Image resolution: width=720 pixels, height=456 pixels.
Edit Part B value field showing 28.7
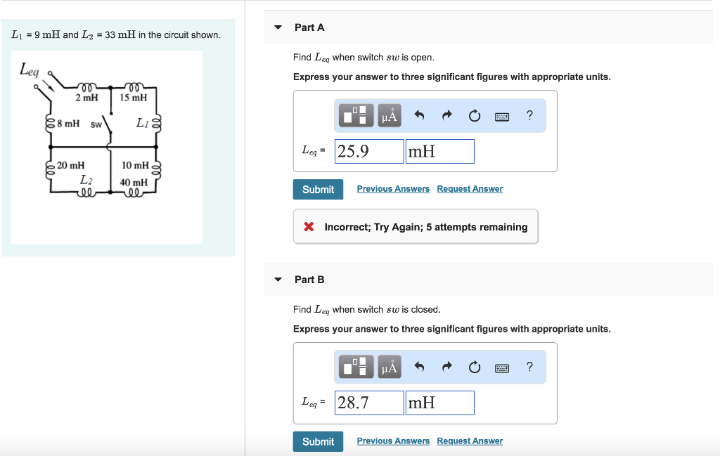(x=369, y=403)
